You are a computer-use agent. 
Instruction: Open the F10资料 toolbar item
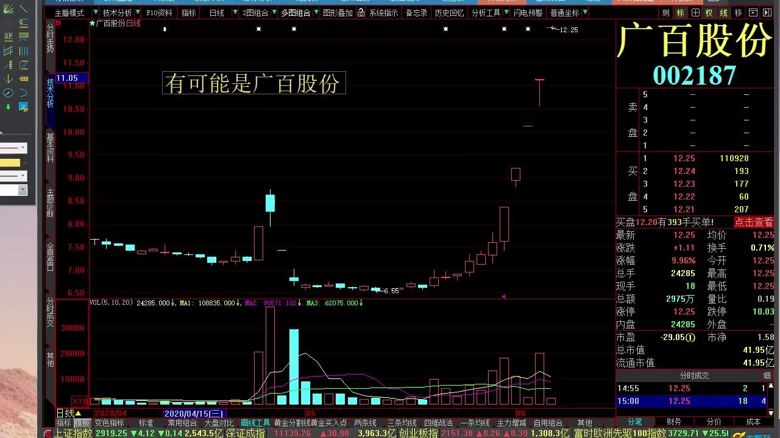159,13
